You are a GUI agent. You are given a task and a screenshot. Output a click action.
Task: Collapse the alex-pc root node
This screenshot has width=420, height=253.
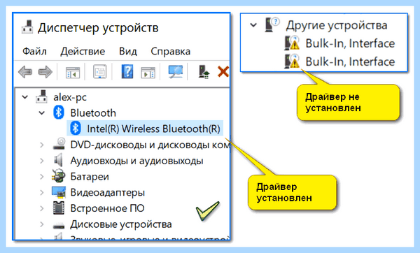coord(25,97)
